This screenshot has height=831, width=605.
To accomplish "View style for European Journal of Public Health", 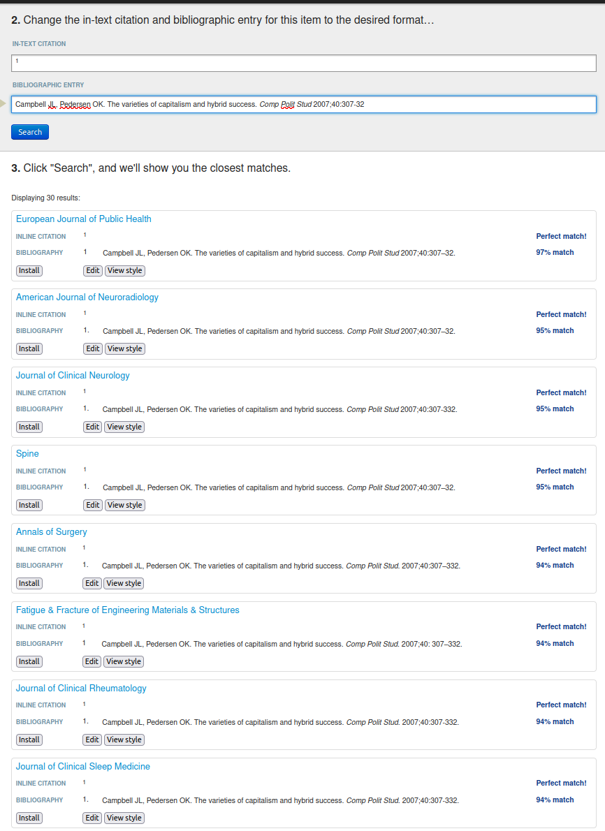I will click(x=124, y=270).
